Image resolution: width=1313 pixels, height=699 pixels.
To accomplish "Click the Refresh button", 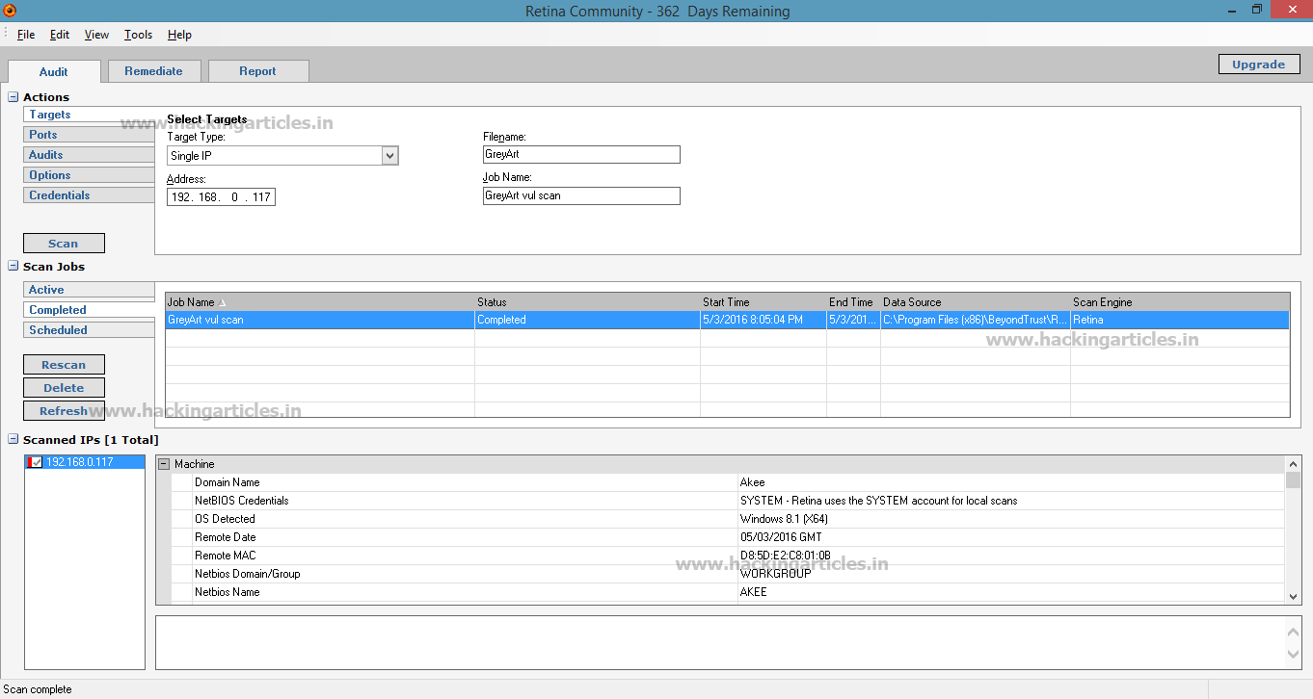I will pyautogui.click(x=64, y=411).
